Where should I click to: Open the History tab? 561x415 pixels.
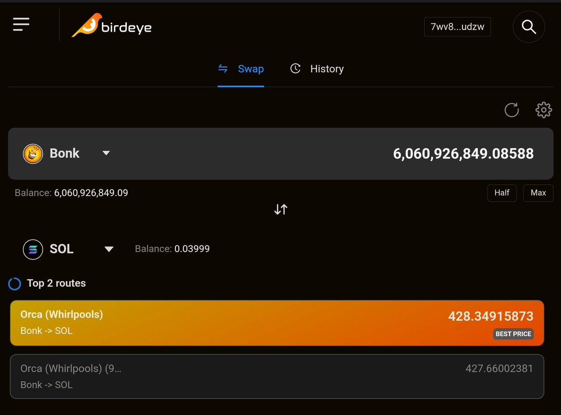pos(317,69)
